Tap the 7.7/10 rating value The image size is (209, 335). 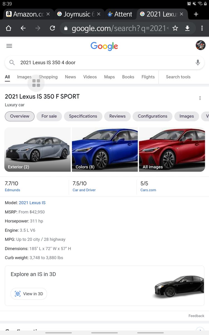point(11,183)
